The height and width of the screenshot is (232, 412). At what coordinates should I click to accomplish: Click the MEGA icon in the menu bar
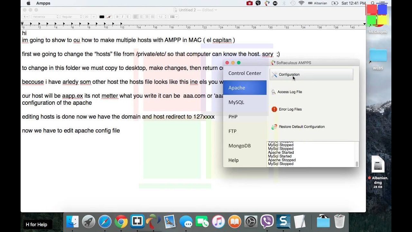point(275,3)
